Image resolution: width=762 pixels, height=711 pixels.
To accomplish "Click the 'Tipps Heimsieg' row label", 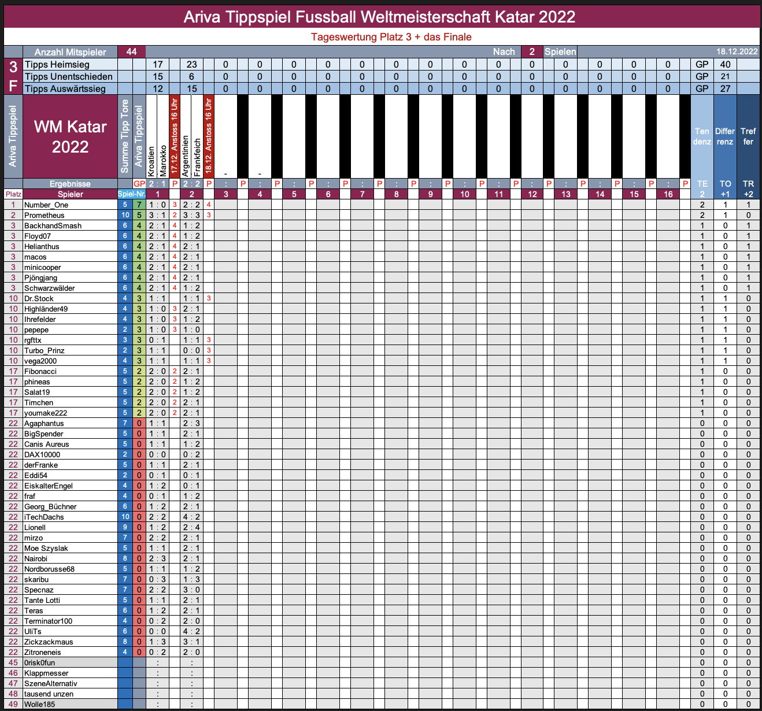I will 57,65.
